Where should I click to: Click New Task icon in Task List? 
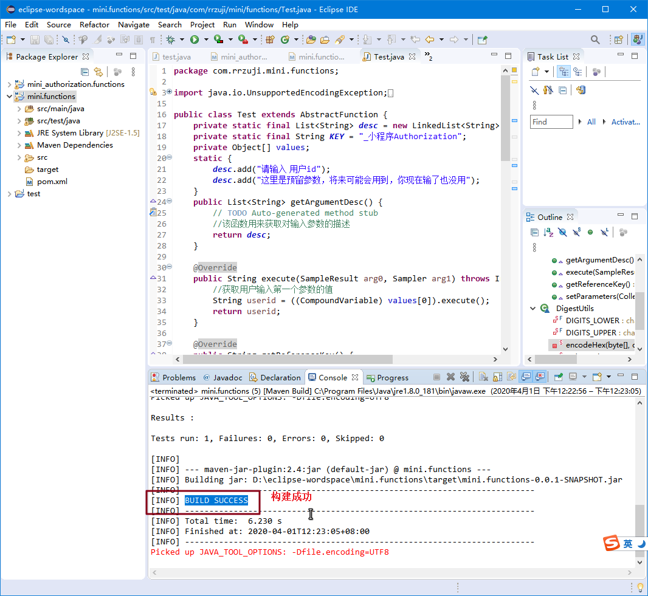pyautogui.click(x=536, y=72)
